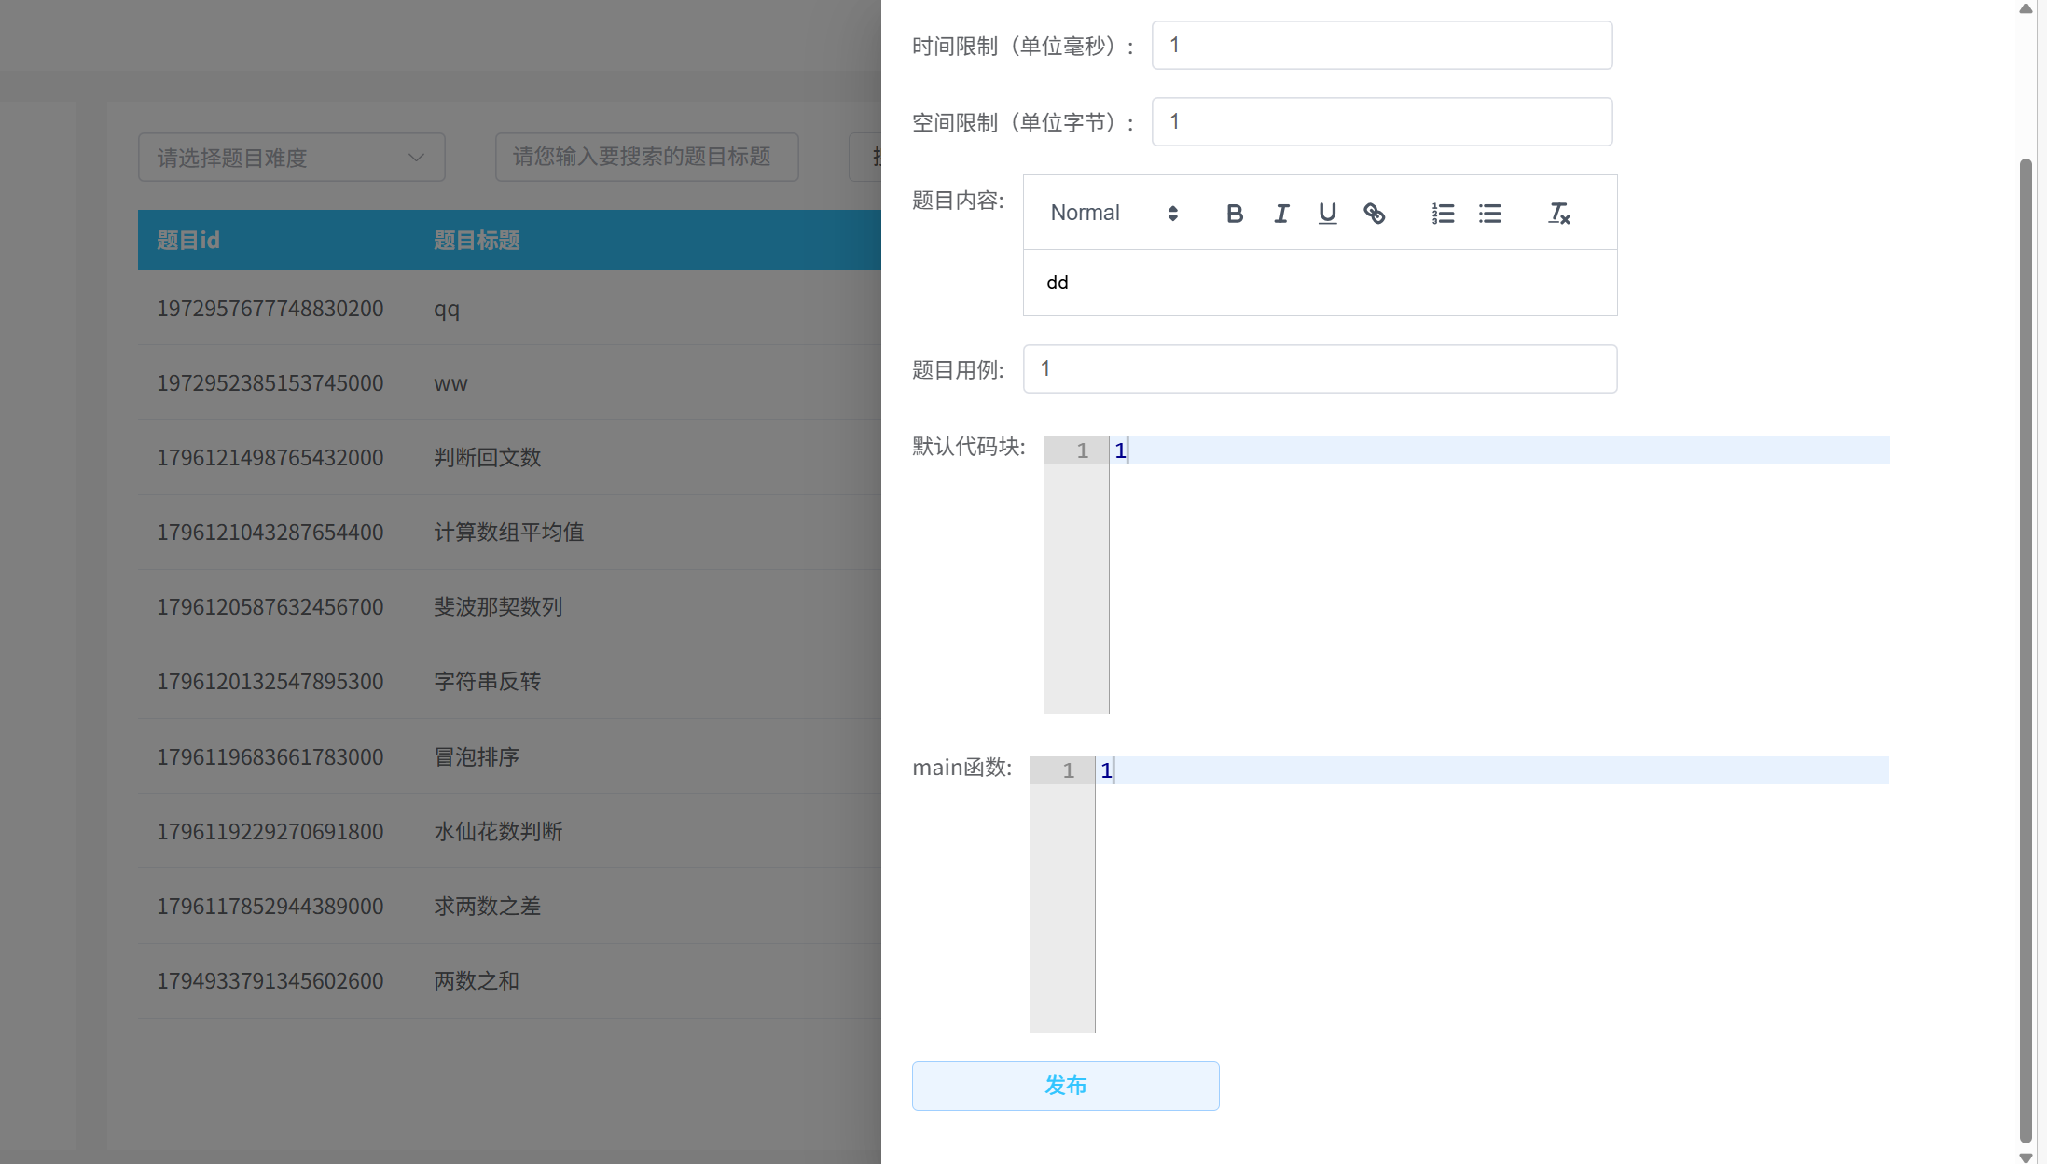The height and width of the screenshot is (1164, 2047).
Task: Select the 判断回文数 table row
Action: [x=508, y=458]
